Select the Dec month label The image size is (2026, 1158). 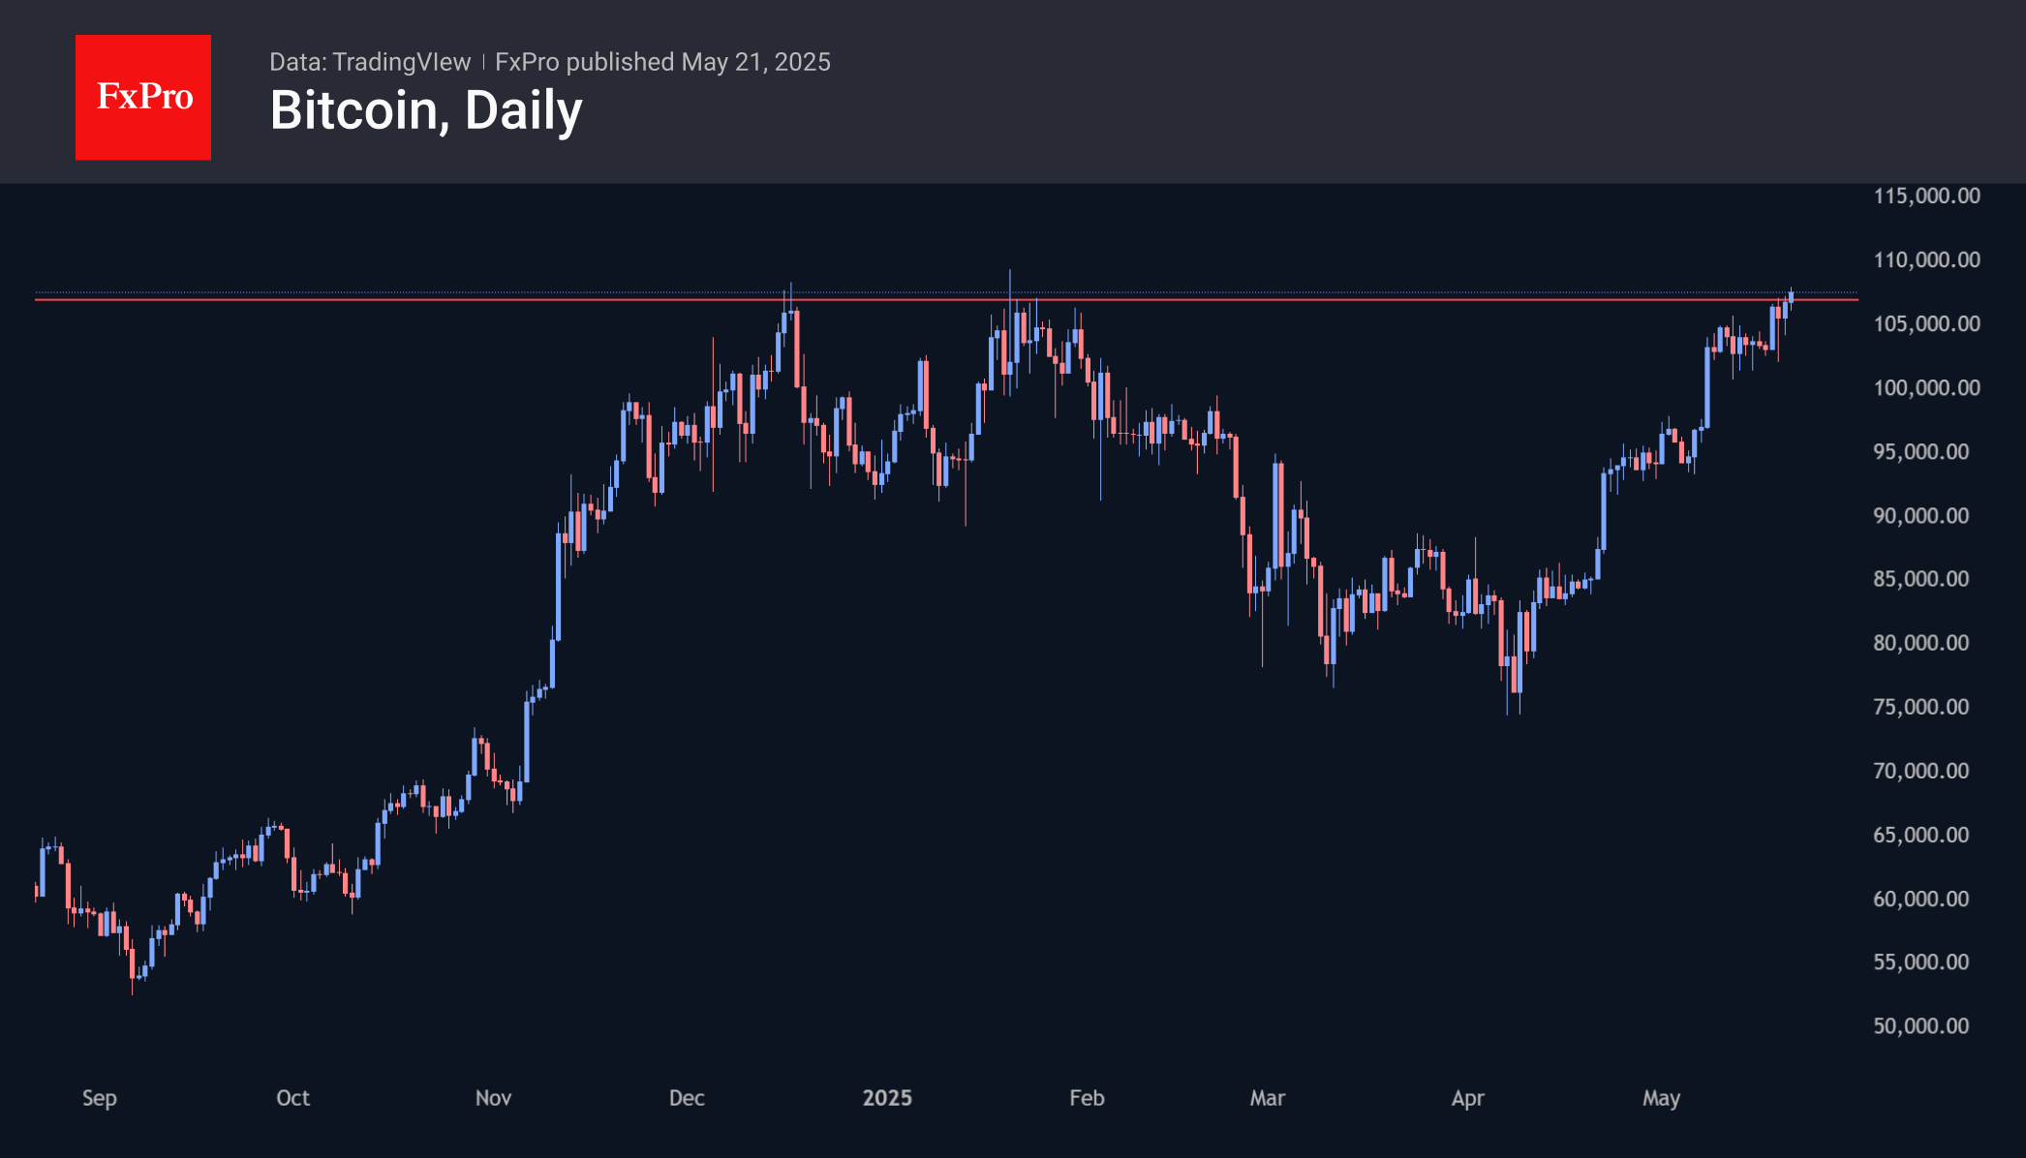(x=687, y=1098)
